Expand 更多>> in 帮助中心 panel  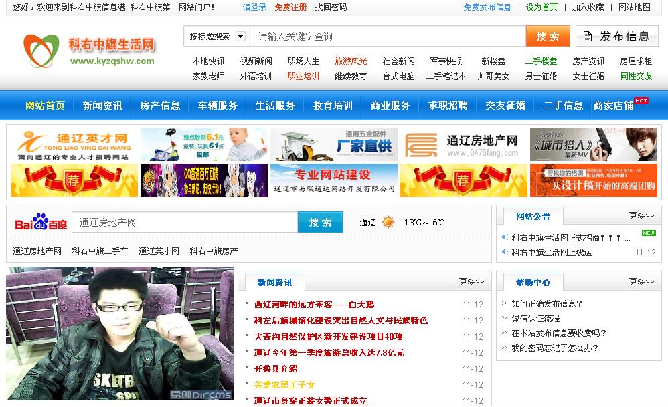(x=641, y=282)
